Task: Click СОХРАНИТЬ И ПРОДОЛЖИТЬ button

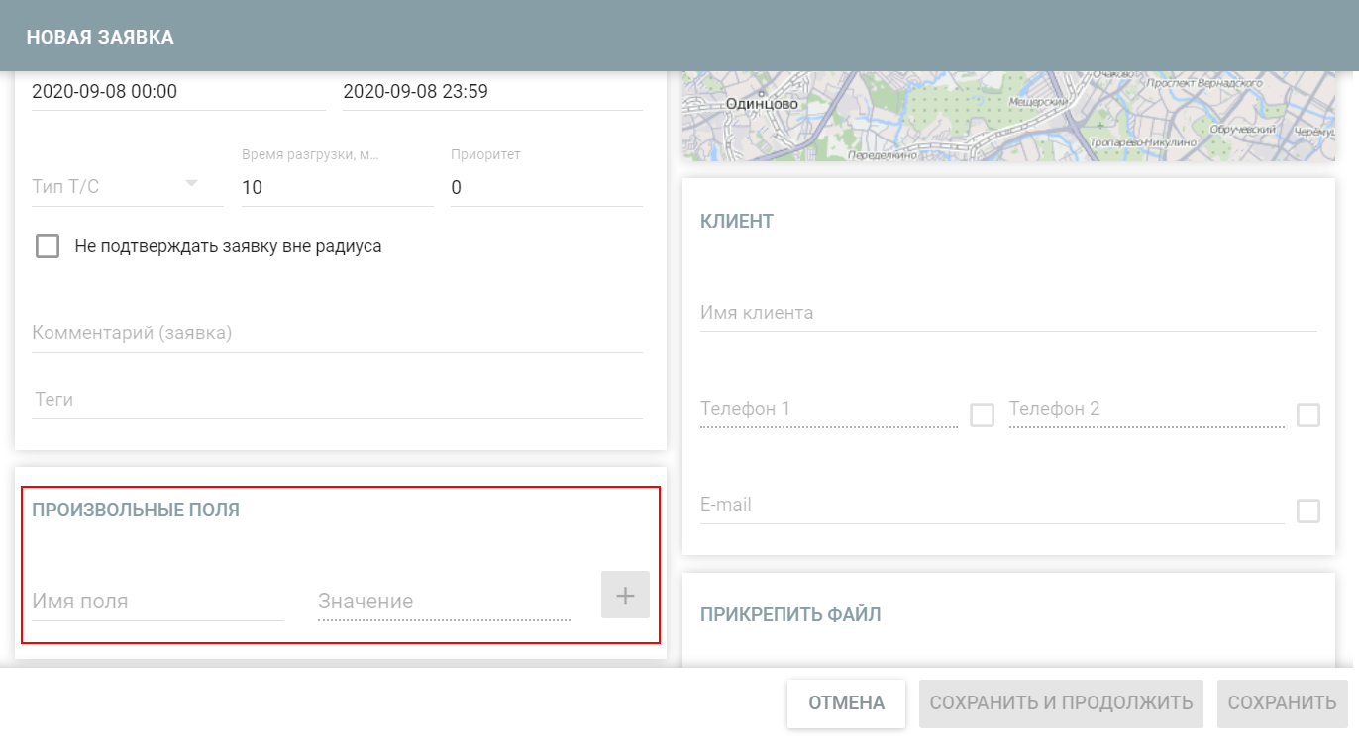Action: click(x=1061, y=702)
